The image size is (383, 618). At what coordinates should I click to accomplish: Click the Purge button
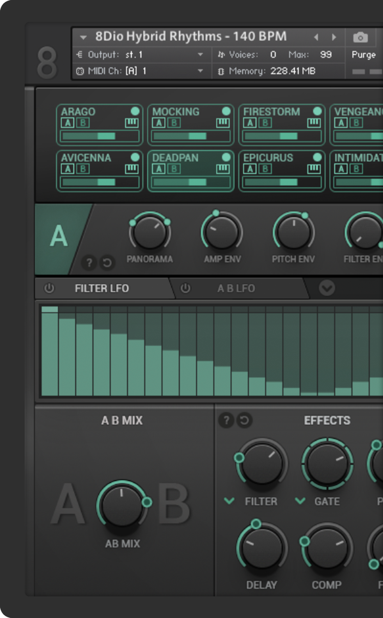coord(364,55)
